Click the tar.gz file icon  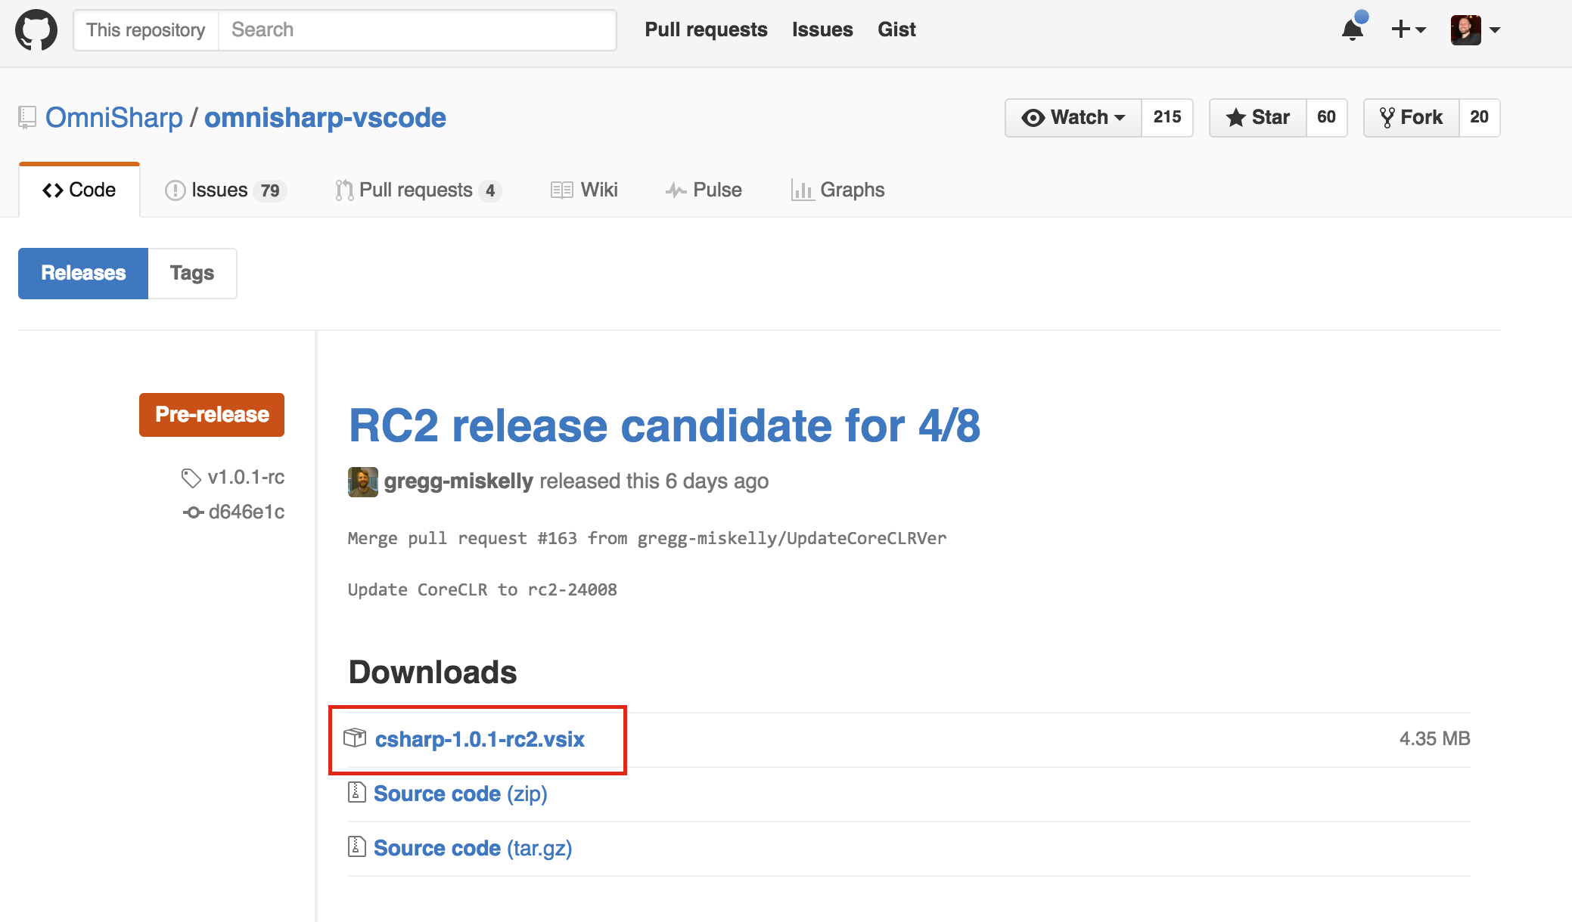356,846
